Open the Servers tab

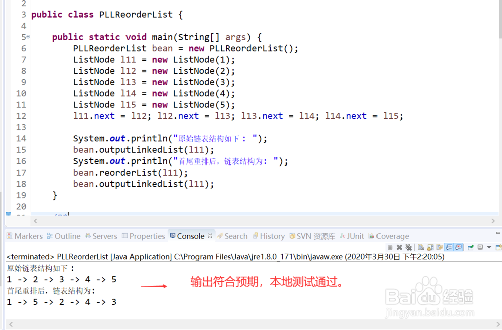[x=101, y=236]
